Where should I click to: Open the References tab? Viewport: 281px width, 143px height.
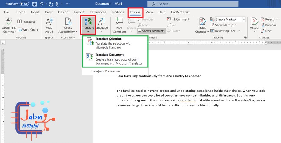[98, 12]
